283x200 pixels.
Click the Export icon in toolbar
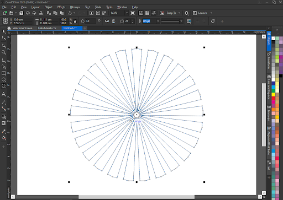pyautogui.click(x=98, y=13)
